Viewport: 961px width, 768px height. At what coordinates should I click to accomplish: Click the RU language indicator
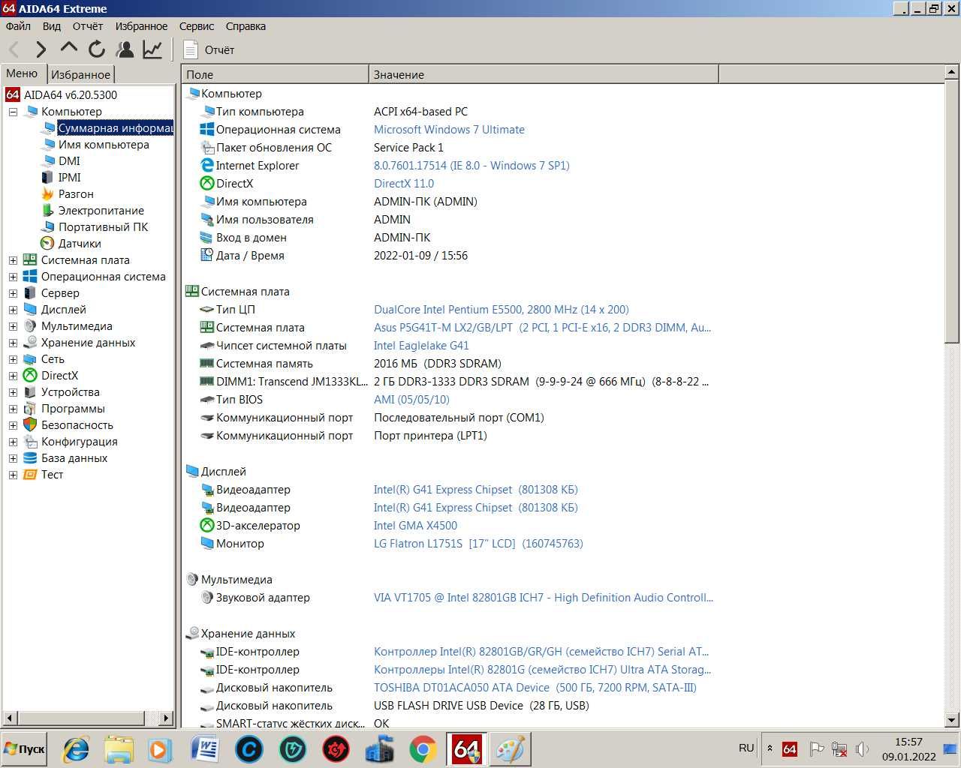coord(746,748)
